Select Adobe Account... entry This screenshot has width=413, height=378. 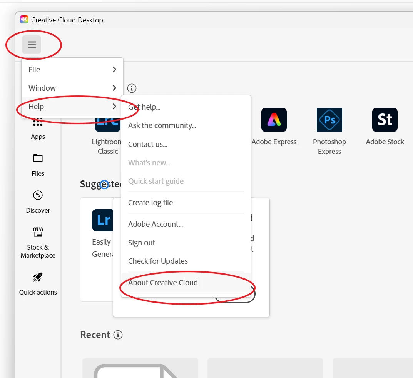[186, 224]
